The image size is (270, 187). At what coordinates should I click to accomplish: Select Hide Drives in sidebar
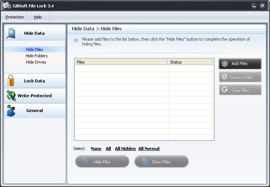(x=36, y=62)
